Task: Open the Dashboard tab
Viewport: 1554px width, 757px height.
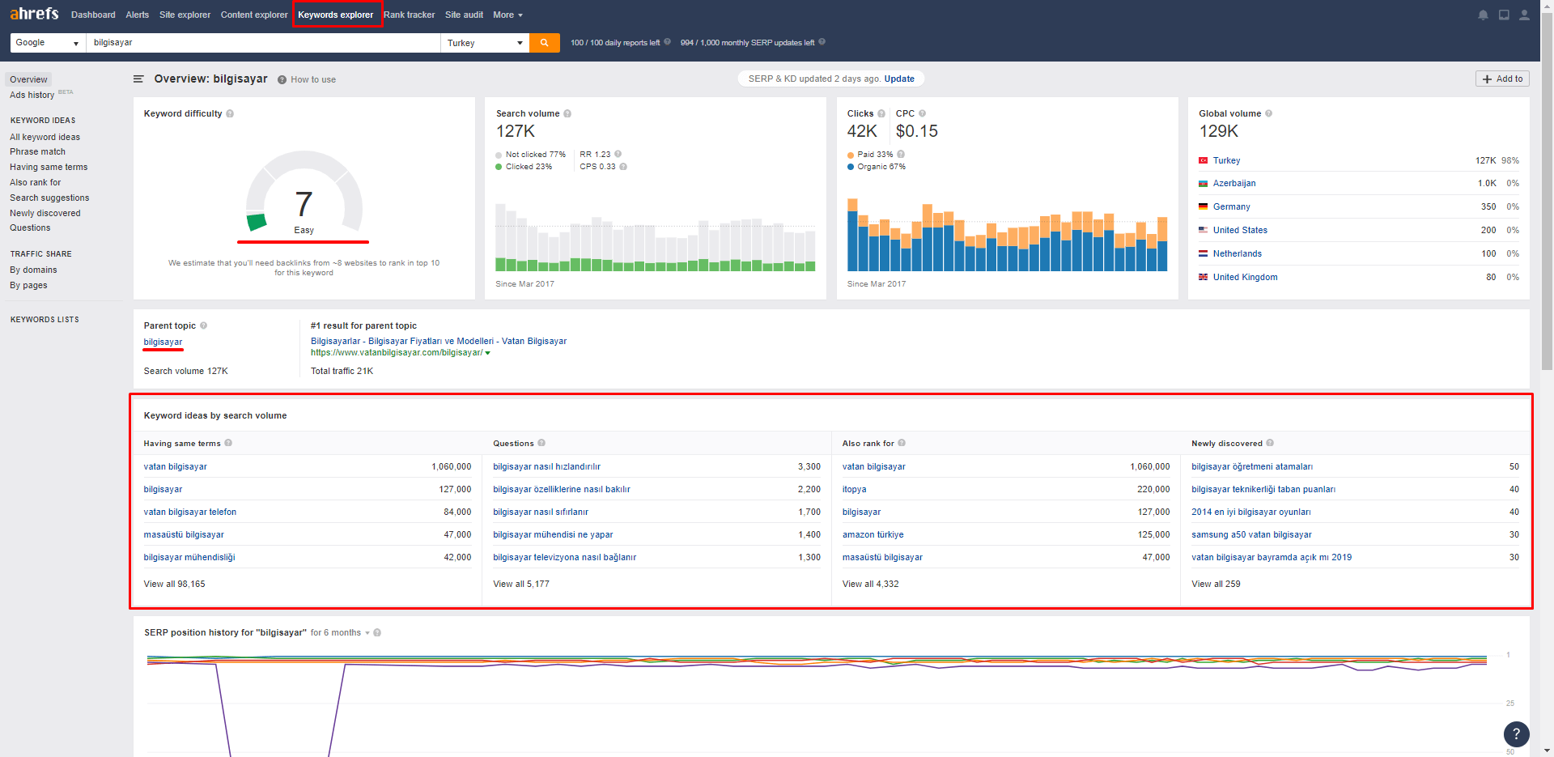Action: [93, 15]
